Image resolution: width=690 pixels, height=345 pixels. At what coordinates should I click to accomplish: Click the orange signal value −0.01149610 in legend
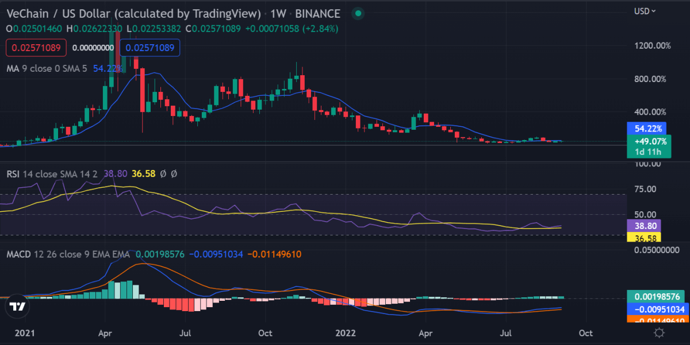click(x=274, y=254)
